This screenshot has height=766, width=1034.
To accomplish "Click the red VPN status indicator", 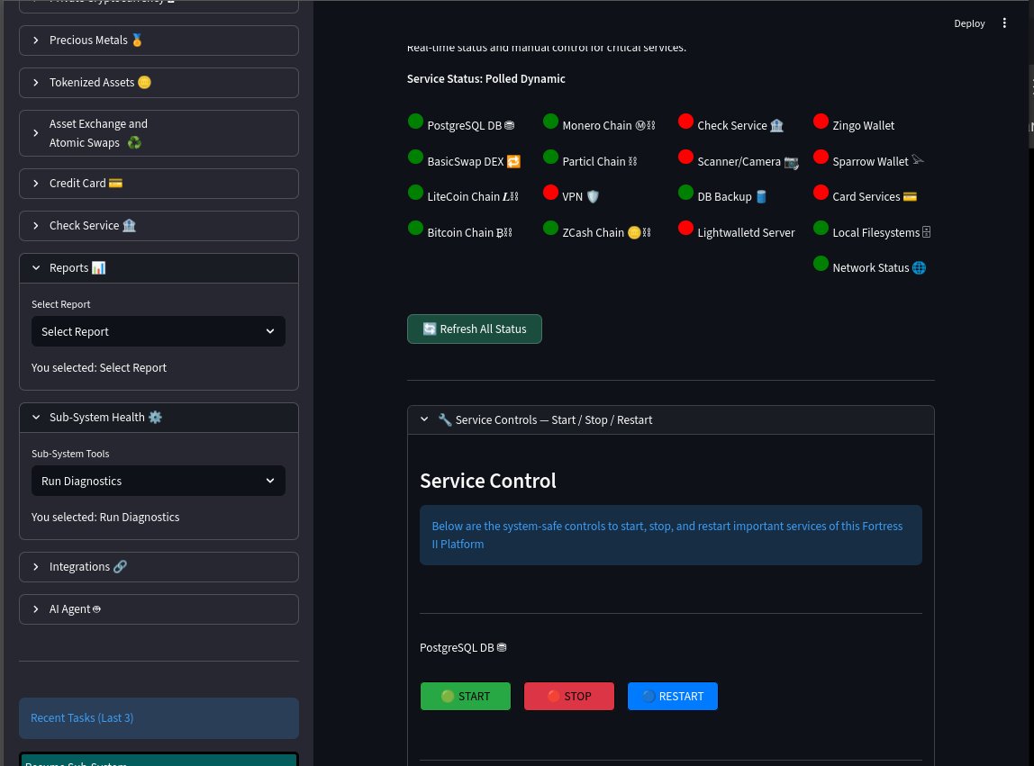I will coord(550,193).
